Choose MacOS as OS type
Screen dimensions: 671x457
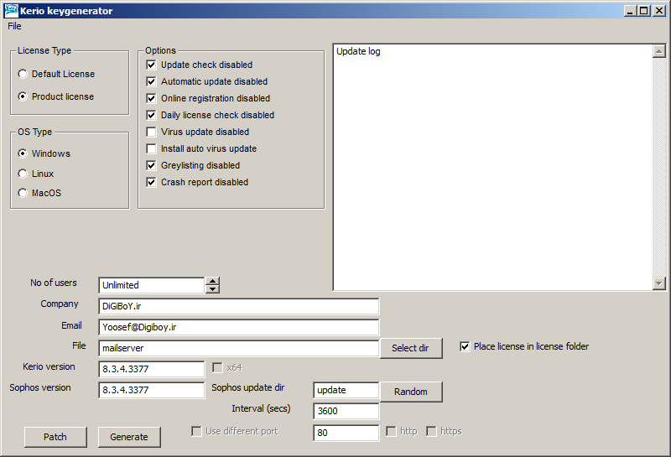tap(23, 193)
